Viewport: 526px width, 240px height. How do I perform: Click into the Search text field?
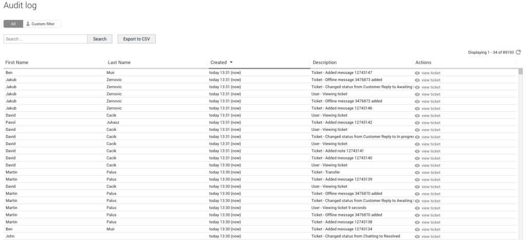[45, 39]
